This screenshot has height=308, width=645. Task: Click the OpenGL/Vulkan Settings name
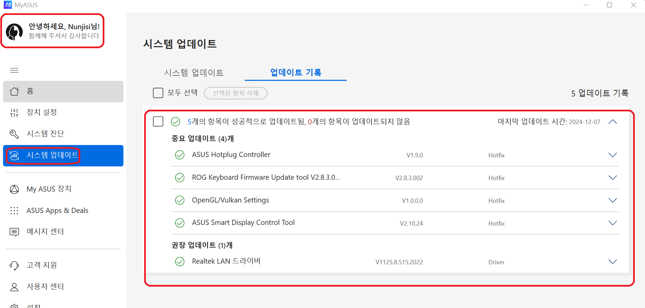click(231, 200)
